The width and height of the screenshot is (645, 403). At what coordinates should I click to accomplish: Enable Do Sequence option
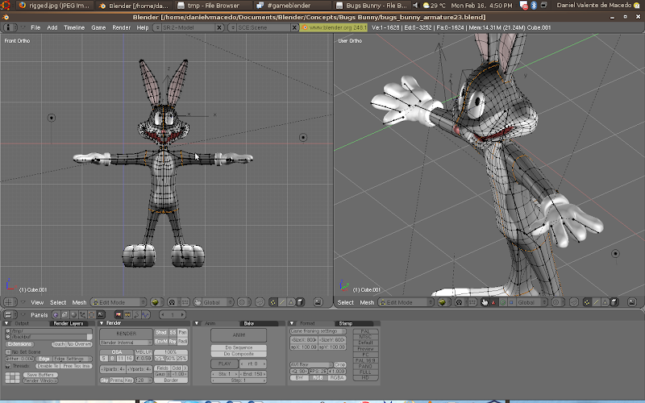[239, 347]
